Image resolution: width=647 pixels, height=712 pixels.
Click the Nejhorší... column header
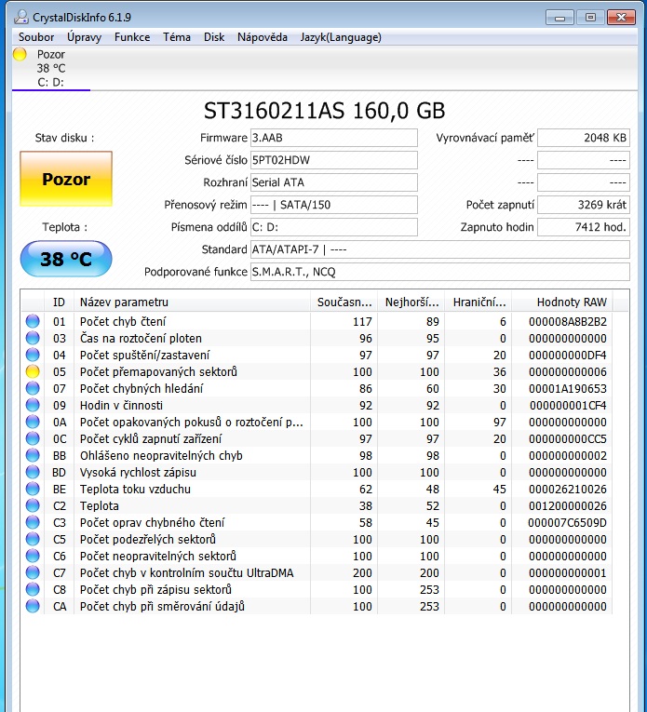tap(411, 302)
